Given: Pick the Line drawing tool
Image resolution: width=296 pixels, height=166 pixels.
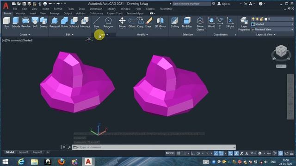Looking at the screenshot, I should [x=96, y=22].
